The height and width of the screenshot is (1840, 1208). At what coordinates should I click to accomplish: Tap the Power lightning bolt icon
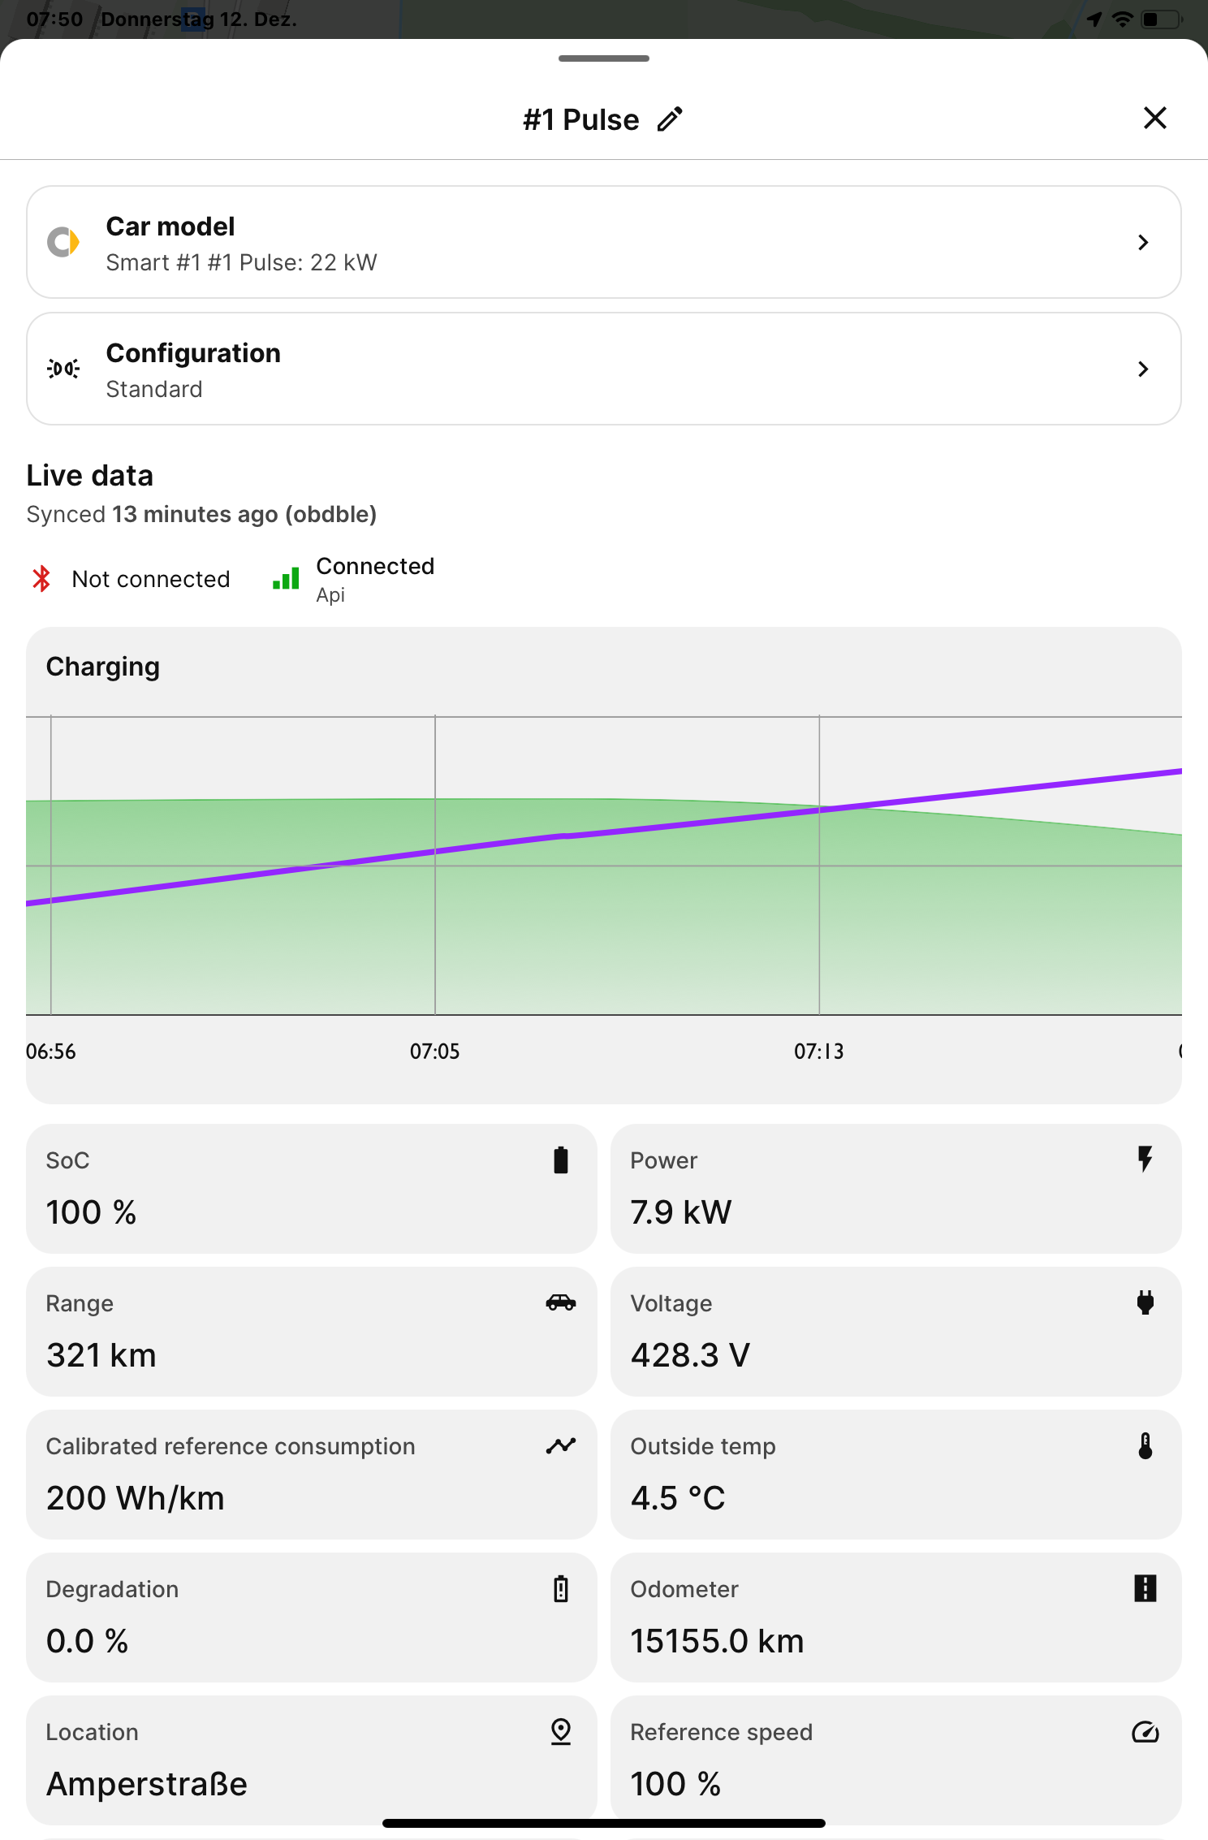click(x=1145, y=1160)
